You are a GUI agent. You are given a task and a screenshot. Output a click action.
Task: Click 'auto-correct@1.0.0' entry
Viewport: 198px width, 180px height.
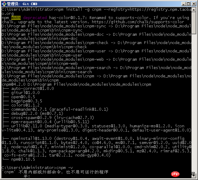point(33,88)
